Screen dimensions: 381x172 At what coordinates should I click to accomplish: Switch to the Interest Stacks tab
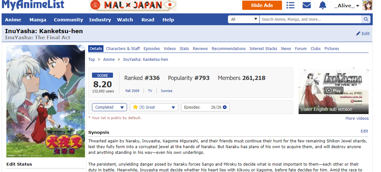[263, 48]
